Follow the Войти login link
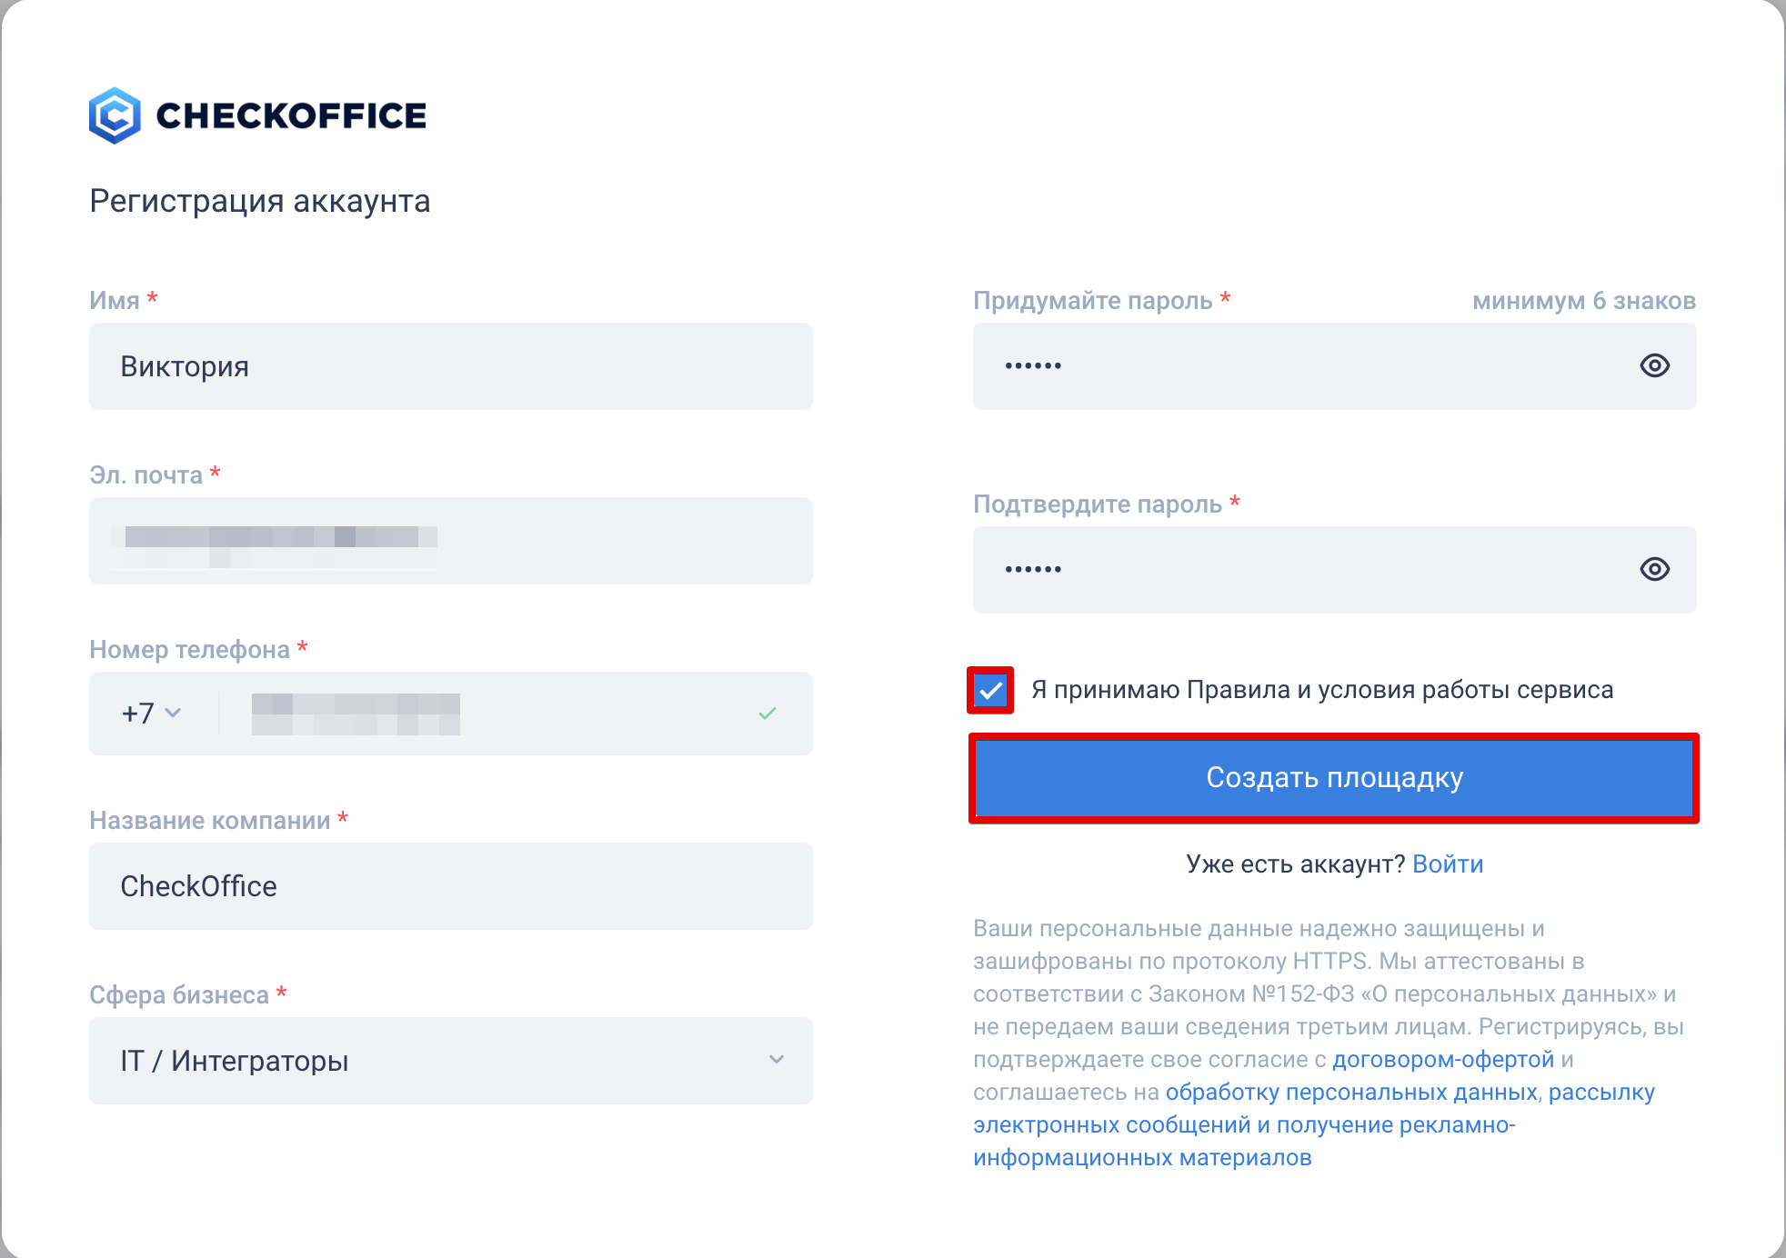 tap(1448, 864)
